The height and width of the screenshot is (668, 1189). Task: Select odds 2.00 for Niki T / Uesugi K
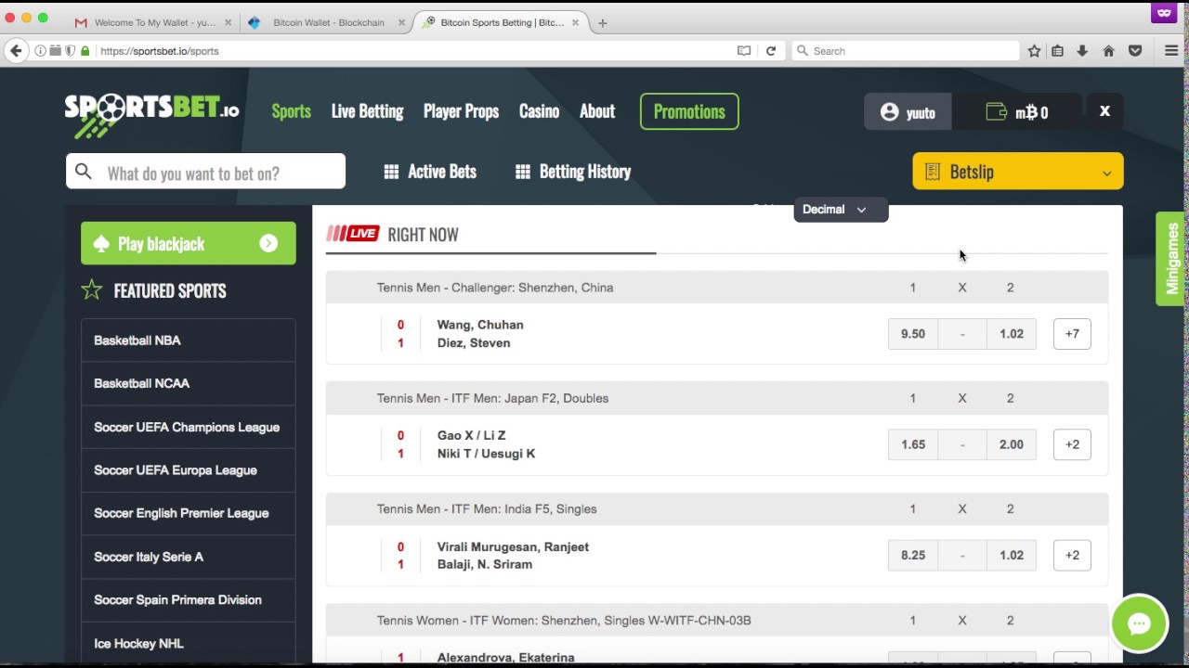click(x=1012, y=444)
